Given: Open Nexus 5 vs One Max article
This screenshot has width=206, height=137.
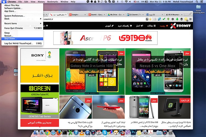Looking at the screenshot, I should 158,72.
